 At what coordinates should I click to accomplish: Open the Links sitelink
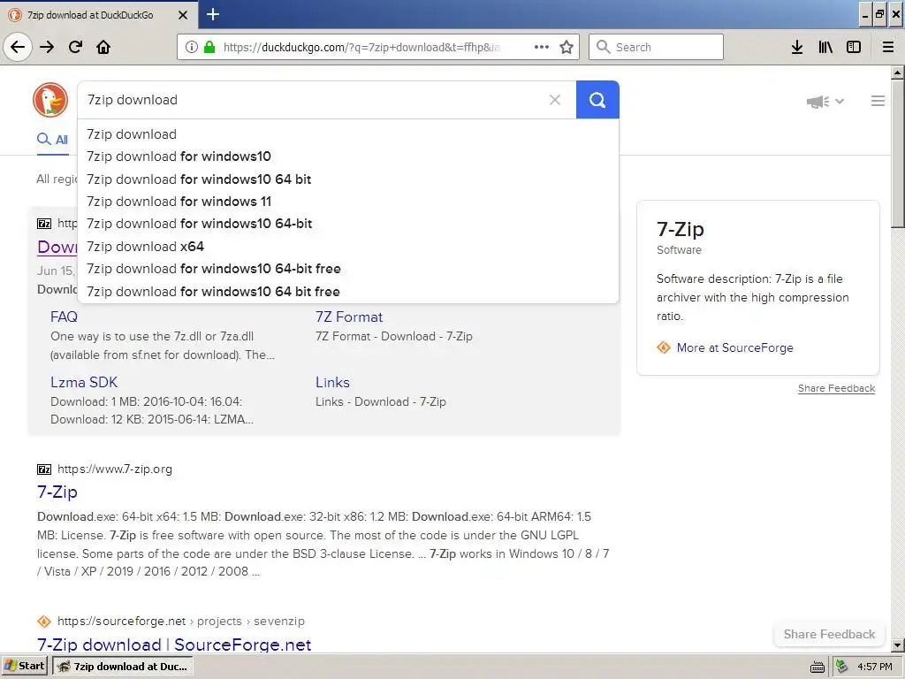click(332, 382)
